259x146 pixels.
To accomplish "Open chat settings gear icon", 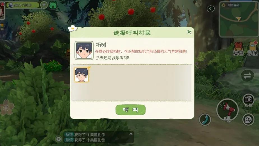I will tap(59, 139).
